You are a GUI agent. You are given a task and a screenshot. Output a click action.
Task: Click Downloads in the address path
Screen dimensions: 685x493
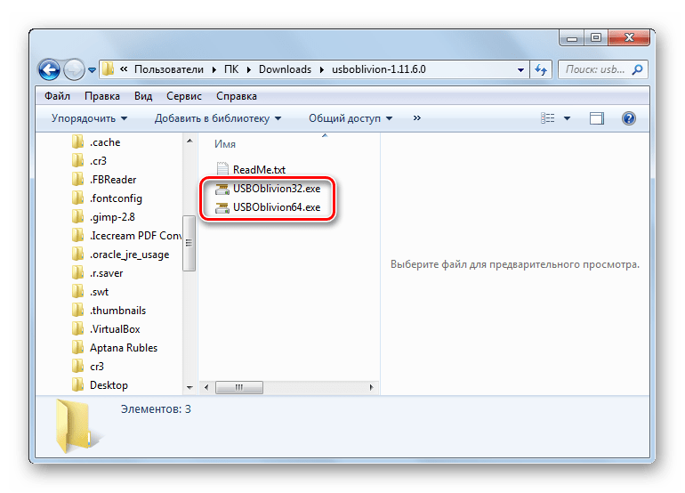coord(285,69)
